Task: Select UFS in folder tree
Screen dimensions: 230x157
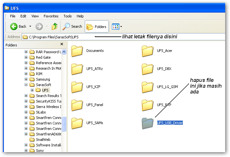Action: click(45, 90)
